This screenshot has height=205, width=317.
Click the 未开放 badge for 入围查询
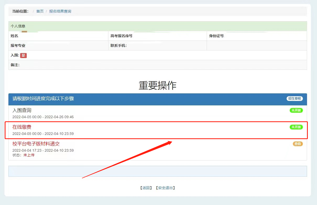point(296,110)
